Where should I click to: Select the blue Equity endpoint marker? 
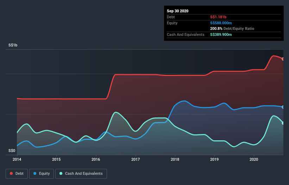tap(283, 107)
